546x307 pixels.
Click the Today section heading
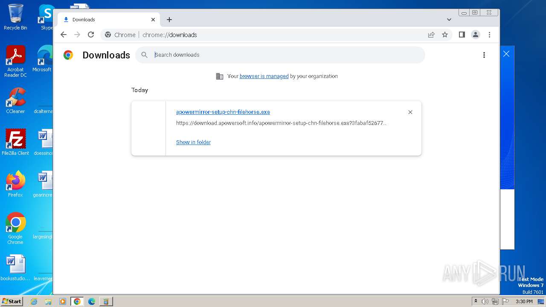[139, 90]
